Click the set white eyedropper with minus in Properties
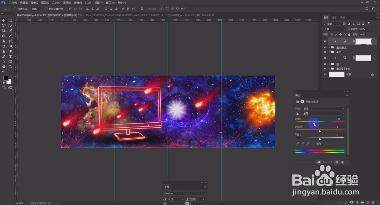This screenshot has height=205, width=380. click(x=307, y=144)
